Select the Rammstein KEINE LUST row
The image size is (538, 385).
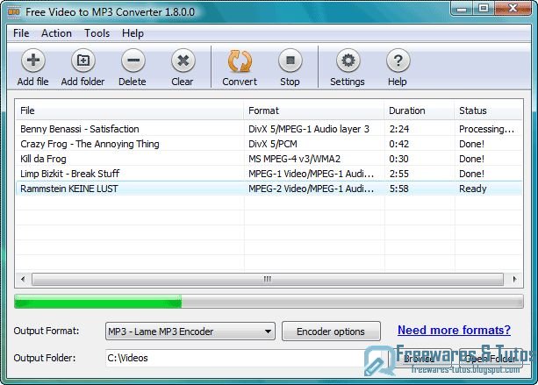(269, 189)
